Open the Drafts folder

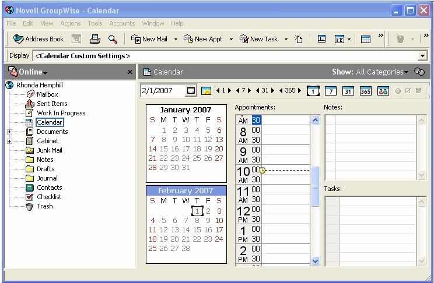(x=45, y=169)
